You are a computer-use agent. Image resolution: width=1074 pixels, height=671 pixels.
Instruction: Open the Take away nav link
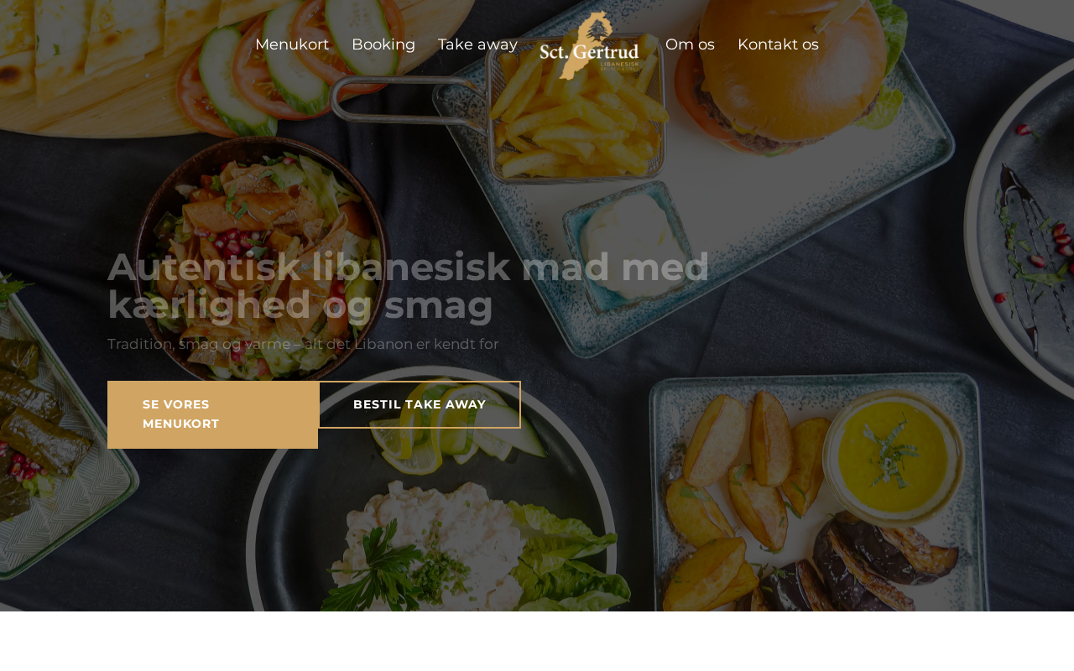pos(477,44)
